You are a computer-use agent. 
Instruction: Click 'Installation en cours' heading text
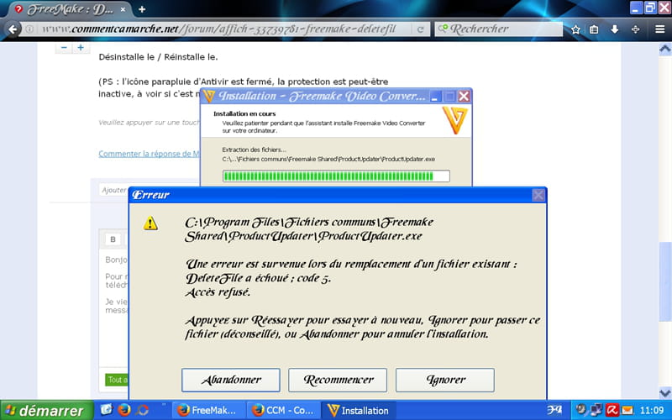click(x=244, y=113)
